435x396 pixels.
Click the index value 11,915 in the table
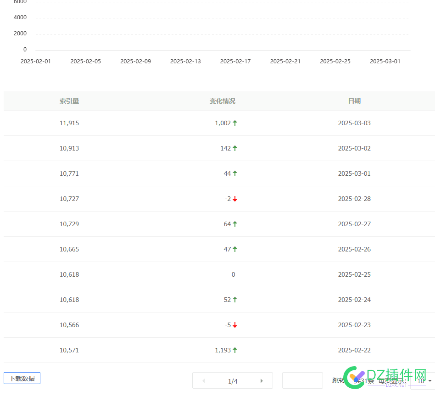click(69, 123)
